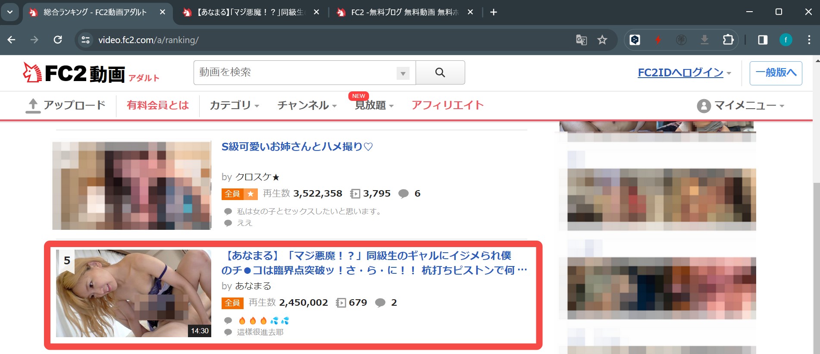Viewport: 820px width, 354px height.
Task: Expand the arrow next to FC2IDへログイン
Action: [x=729, y=73]
